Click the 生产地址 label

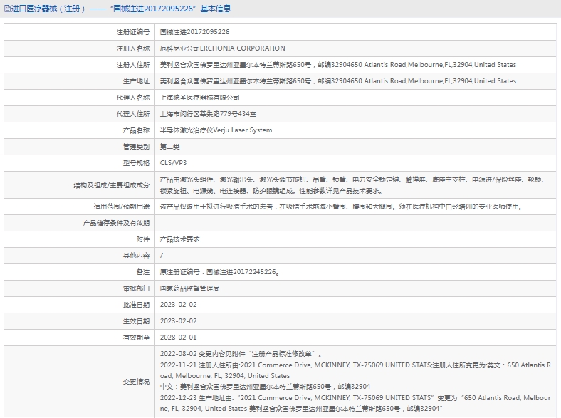(x=136, y=81)
